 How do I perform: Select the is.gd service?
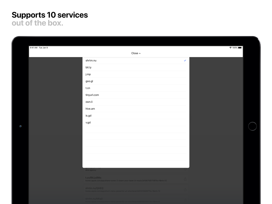(136, 116)
